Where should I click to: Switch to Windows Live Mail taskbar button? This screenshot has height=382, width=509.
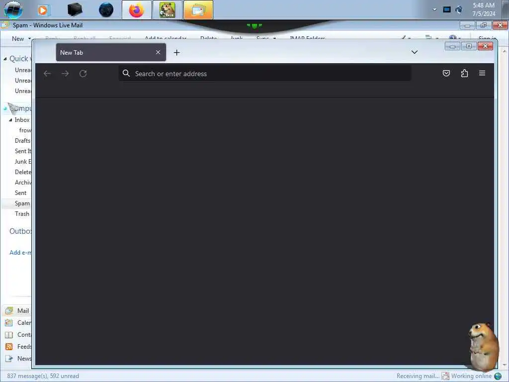point(198,10)
